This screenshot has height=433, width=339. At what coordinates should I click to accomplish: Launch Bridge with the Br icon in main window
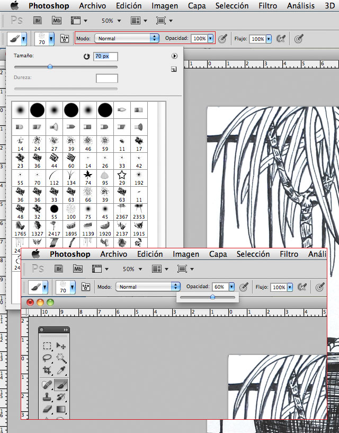coord(38,21)
